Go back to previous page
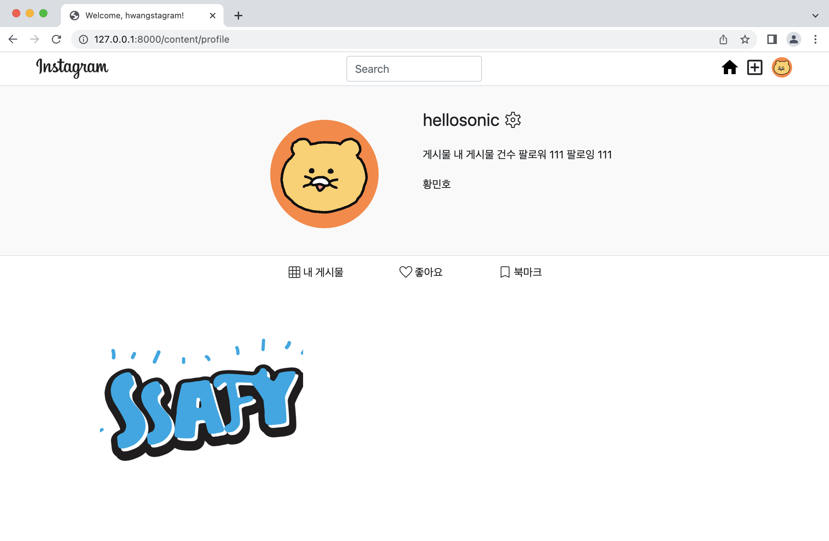Screen dimensions: 829x541 point(13,39)
